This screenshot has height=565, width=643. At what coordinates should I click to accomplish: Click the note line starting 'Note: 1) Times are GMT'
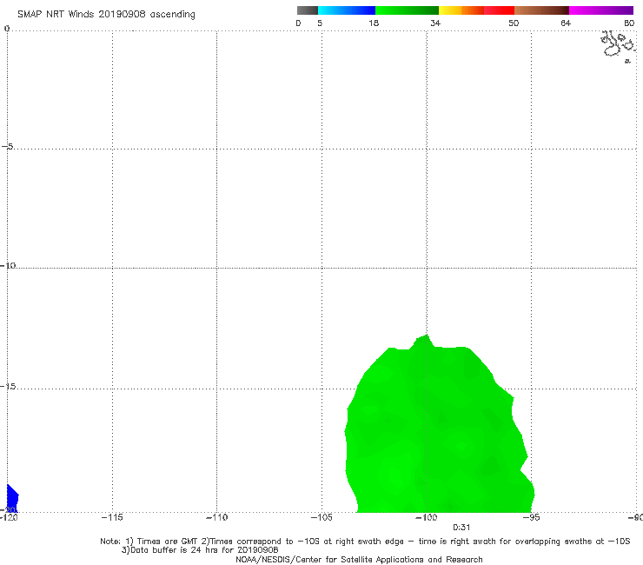pos(365,542)
